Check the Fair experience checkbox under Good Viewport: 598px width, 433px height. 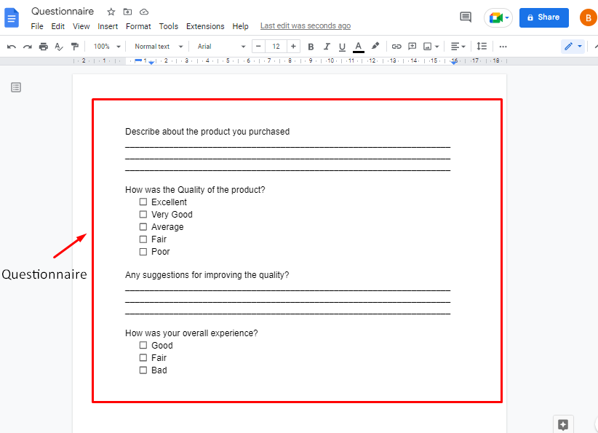[143, 358]
